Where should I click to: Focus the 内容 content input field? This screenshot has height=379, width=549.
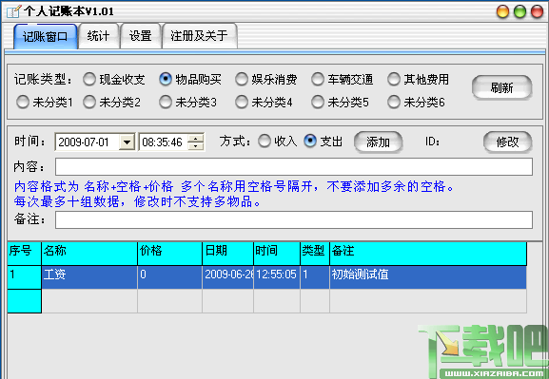point(294,167)
